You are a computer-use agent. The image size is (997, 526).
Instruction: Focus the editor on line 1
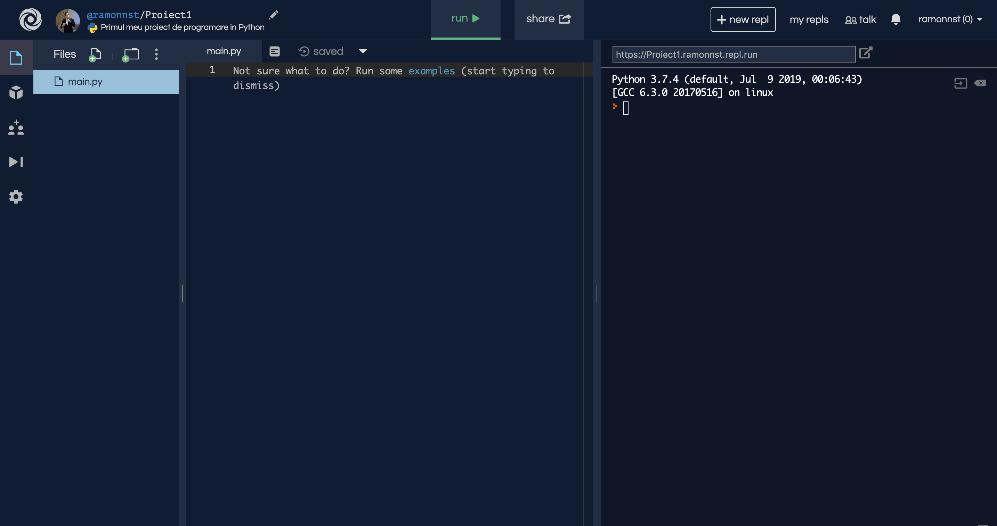tap(389, 70)
